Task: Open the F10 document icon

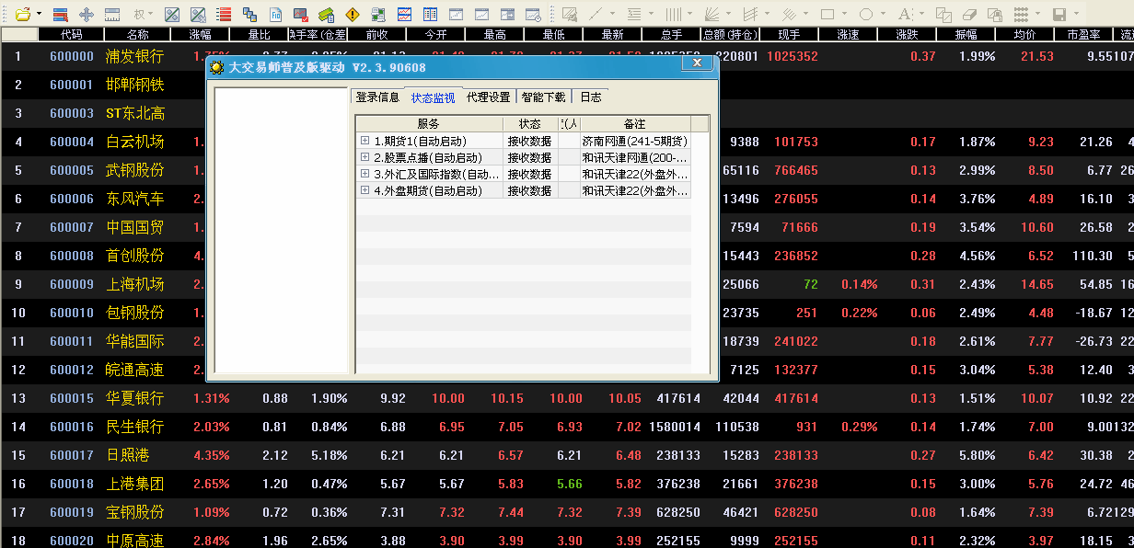Action: tap(275, 15)
